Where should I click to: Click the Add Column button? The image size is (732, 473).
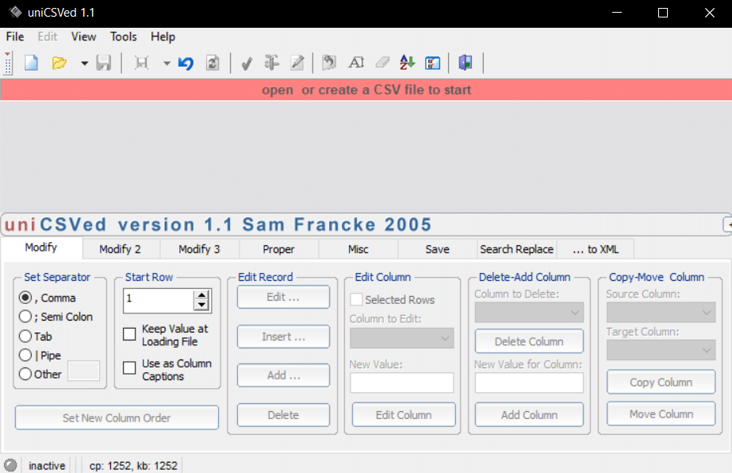pos(529,415)
